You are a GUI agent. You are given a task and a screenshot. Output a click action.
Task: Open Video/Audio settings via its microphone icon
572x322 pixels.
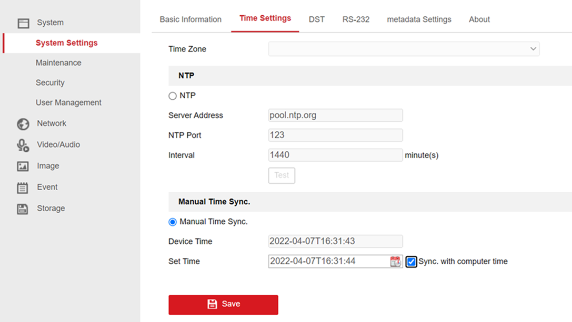click(23, 144)
